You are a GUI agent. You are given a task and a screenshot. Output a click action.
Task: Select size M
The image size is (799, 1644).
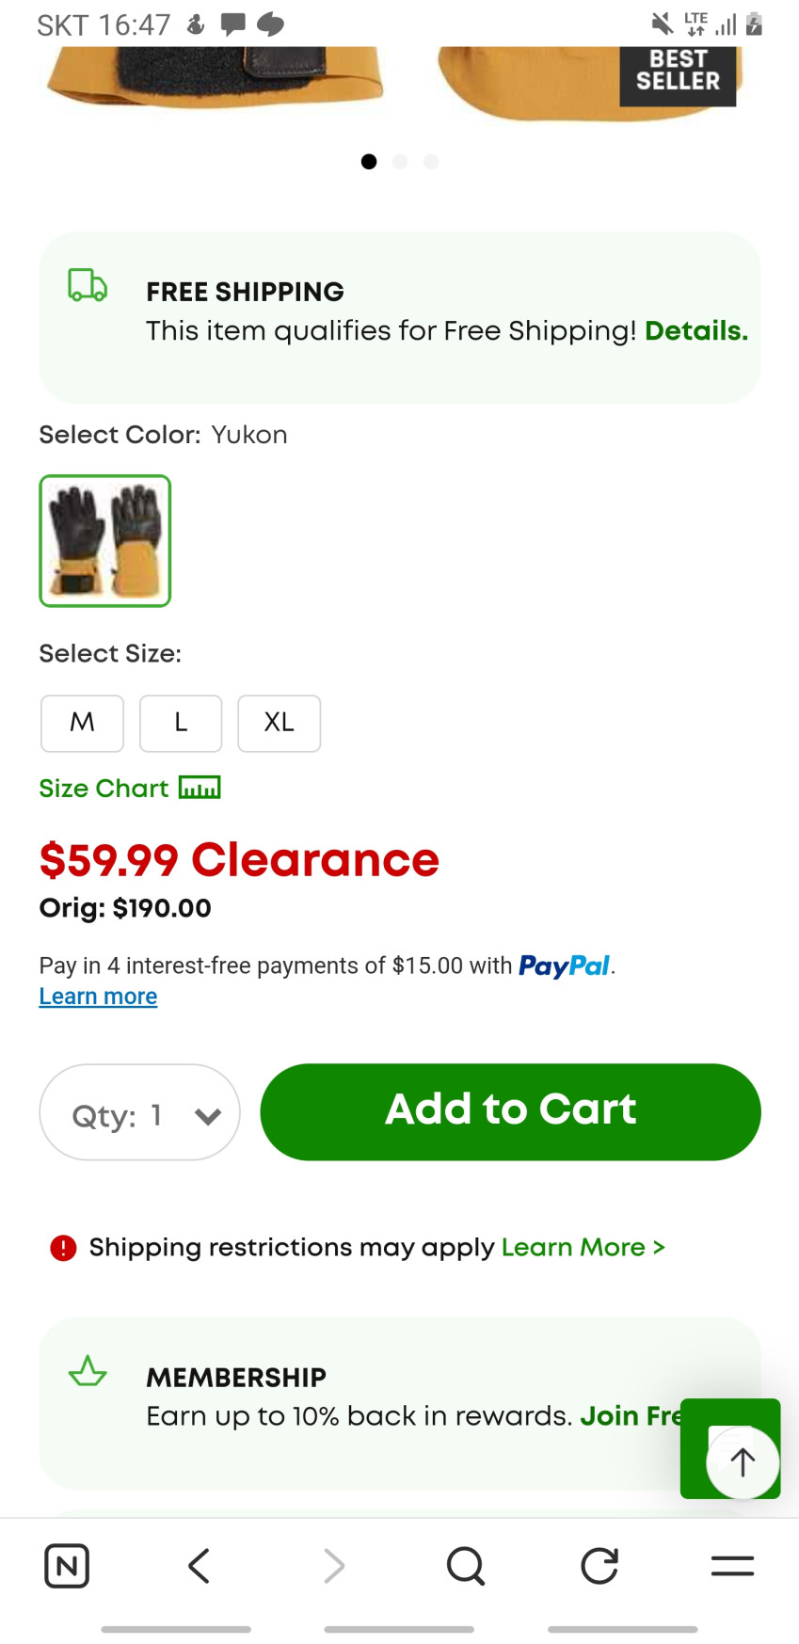[x=82, y=723]
